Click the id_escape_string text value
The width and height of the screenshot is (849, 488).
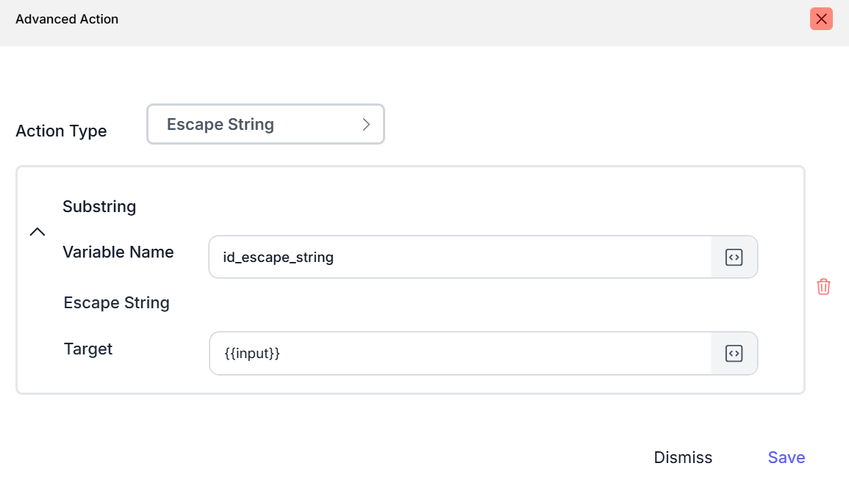pos(279,258)
